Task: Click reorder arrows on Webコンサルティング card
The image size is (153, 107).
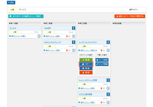Action: point(74,42)
